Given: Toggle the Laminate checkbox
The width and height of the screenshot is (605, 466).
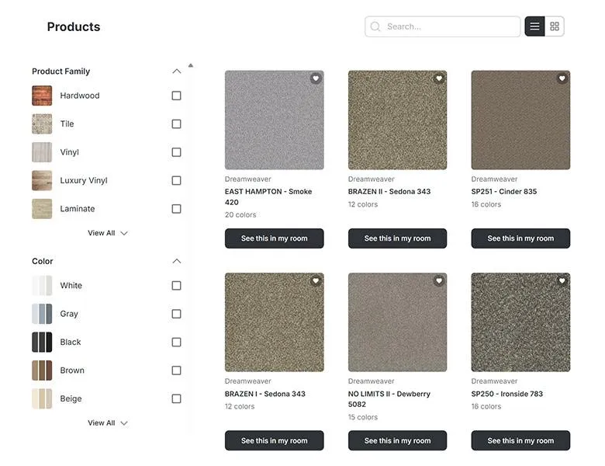Looking at the screenshot, I should [176, 209].
